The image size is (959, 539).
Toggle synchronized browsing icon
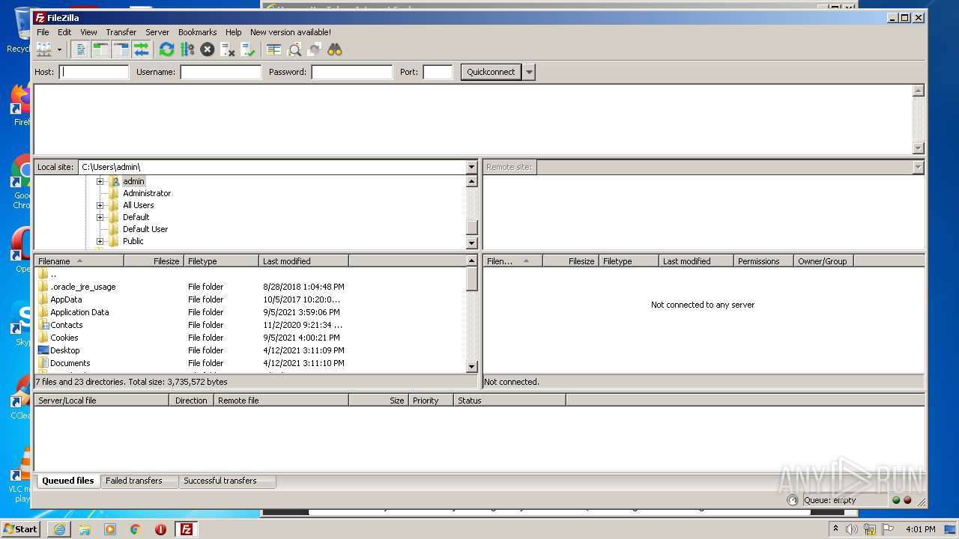[315, 49]
